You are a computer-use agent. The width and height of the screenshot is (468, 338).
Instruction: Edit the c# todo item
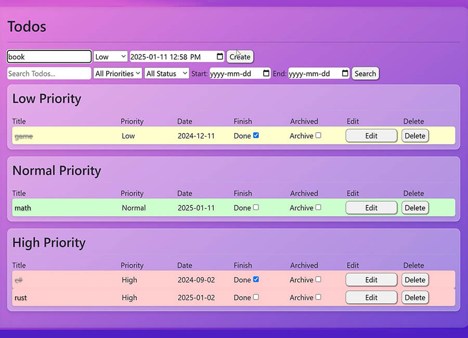pos(371,280)
